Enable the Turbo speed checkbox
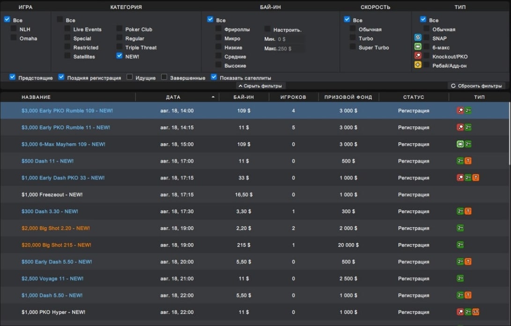Image resolution: width=511 pixels, height=326 pixels. 353,38
